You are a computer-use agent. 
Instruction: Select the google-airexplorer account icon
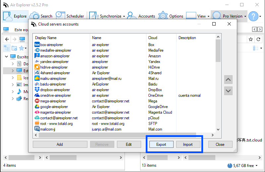point(37,107)
